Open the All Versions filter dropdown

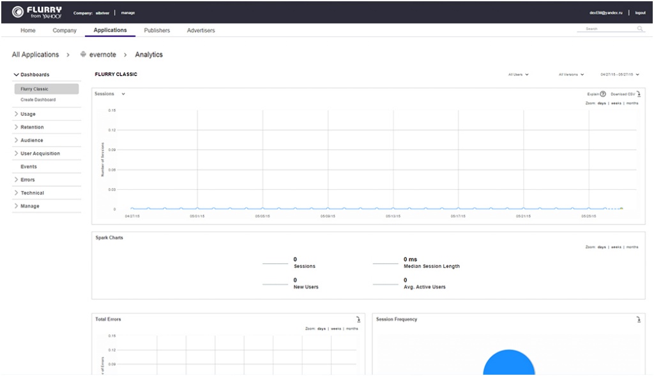click(x=572, y=74)
